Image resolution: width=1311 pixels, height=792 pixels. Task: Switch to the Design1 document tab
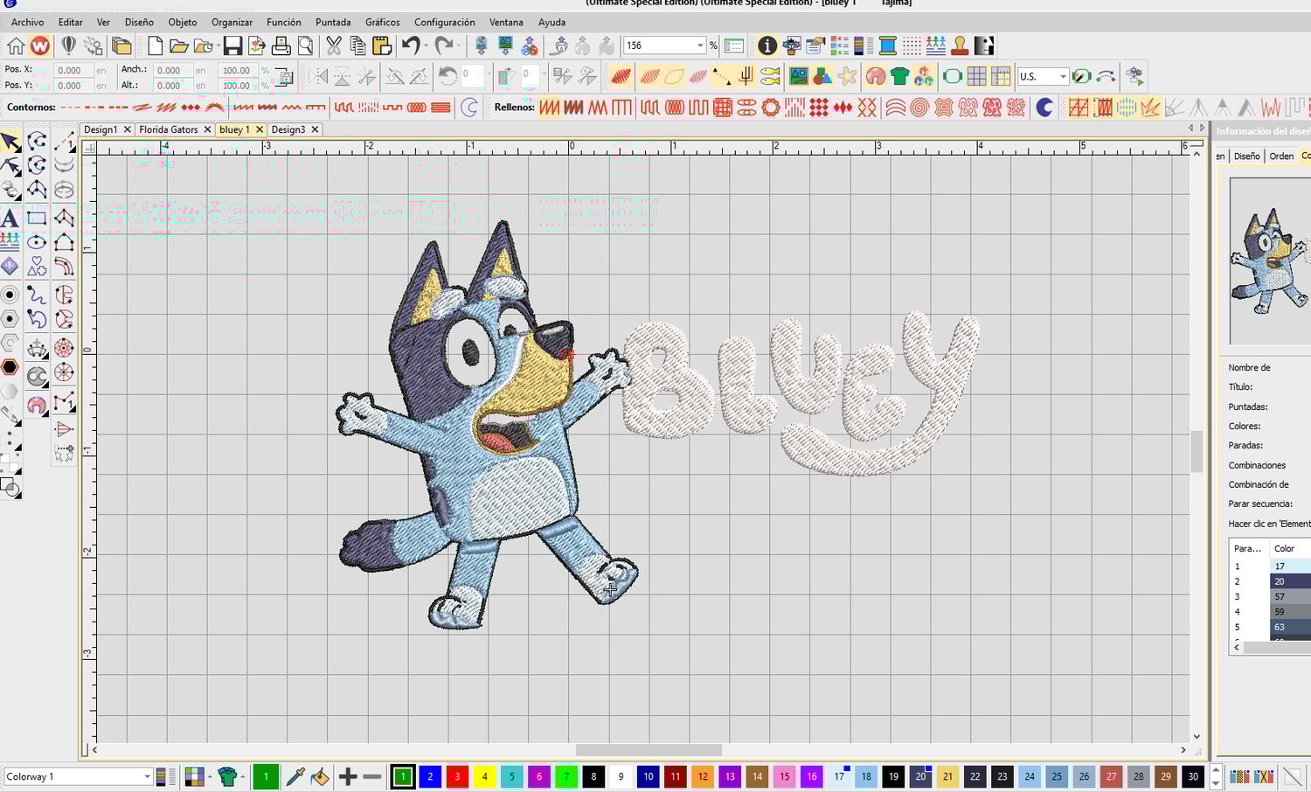click(101, 129)
